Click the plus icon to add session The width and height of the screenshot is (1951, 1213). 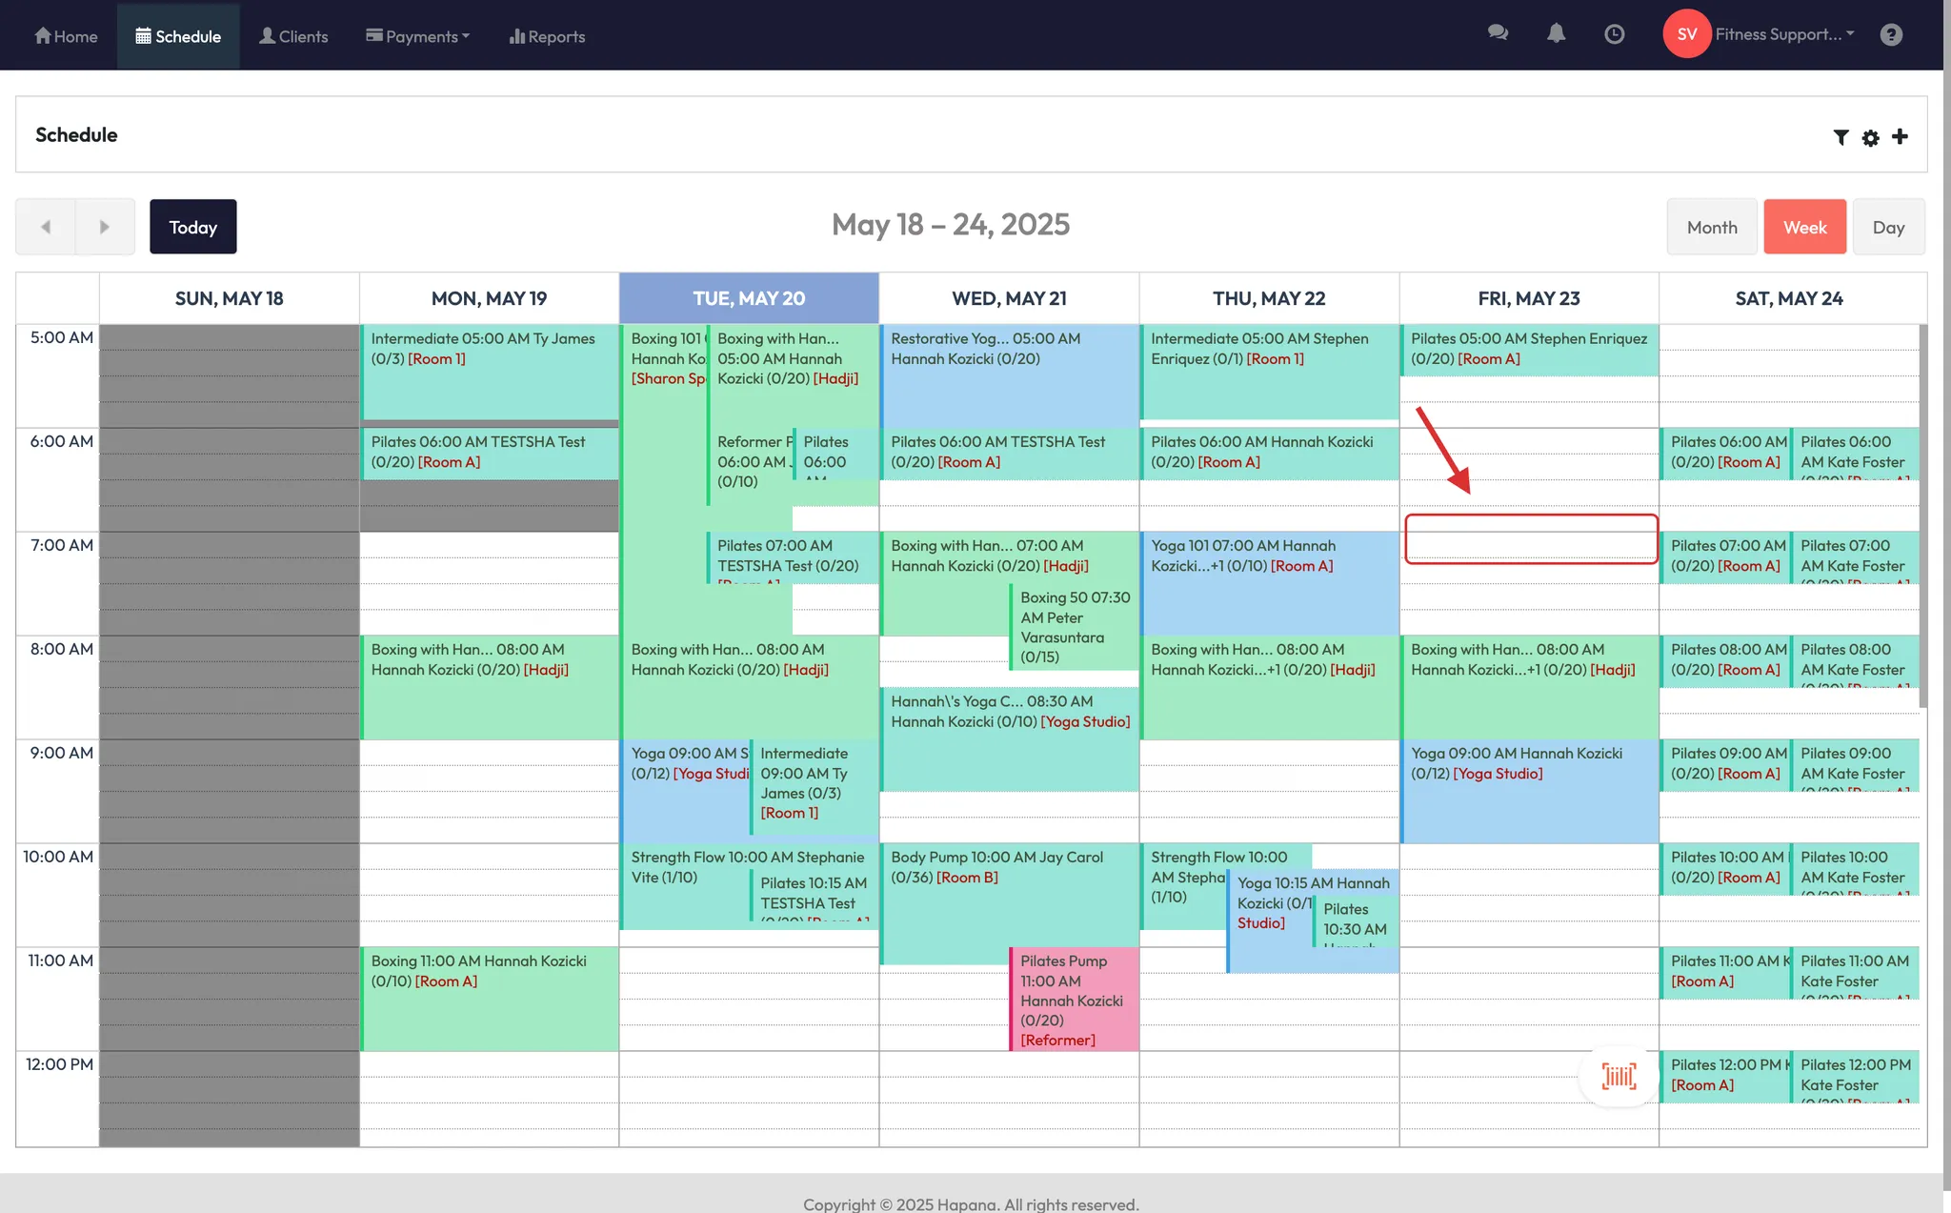(x=1900, y=136)
